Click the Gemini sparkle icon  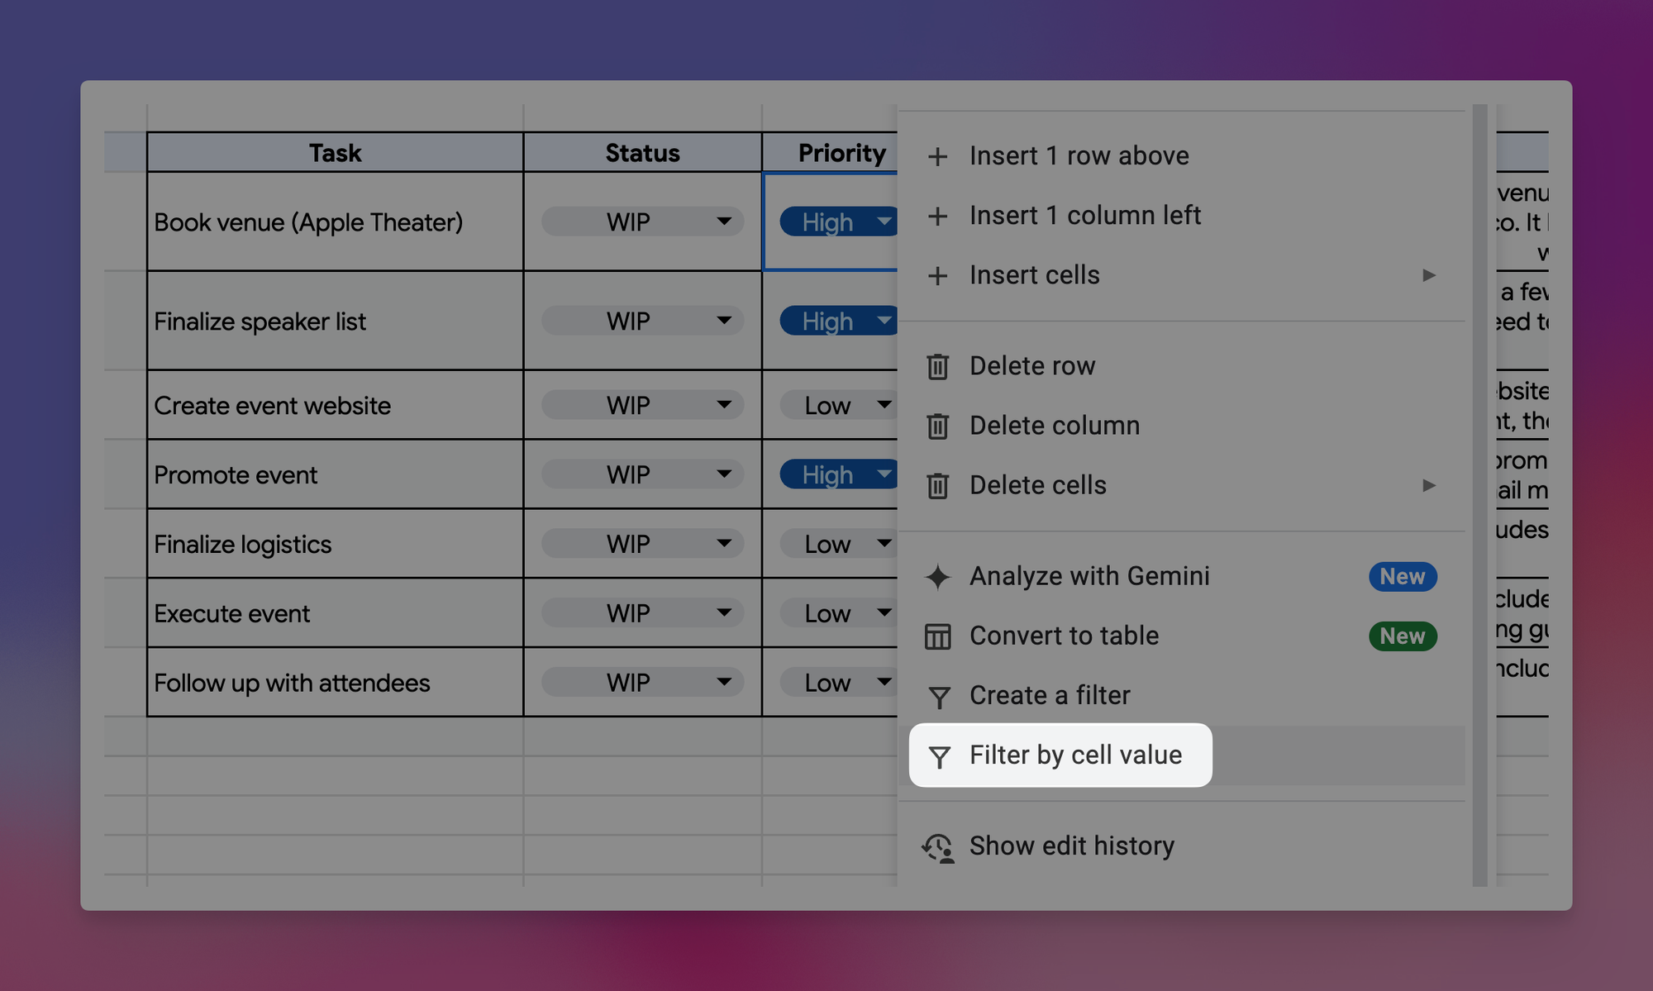tap(937, 576)
